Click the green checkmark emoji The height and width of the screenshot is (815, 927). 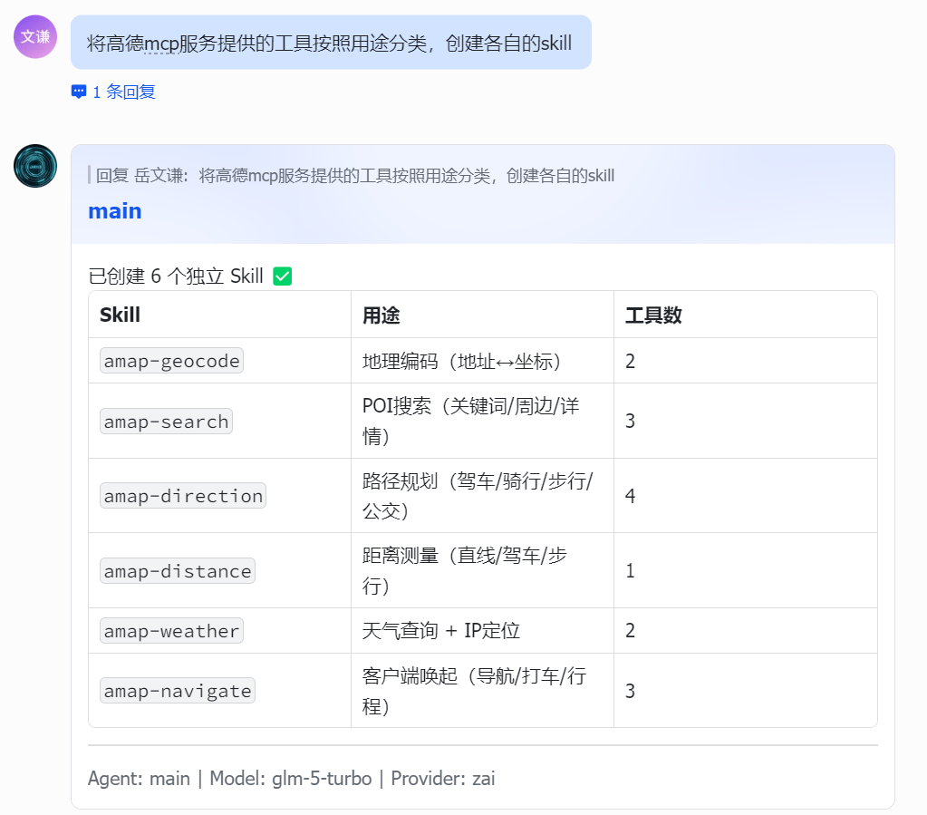coord(281,276)
